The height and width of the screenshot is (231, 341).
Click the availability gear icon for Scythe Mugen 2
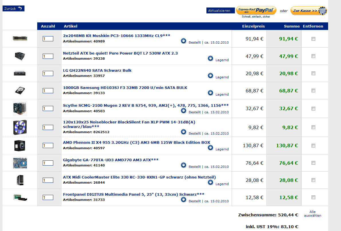click(184, 110)
